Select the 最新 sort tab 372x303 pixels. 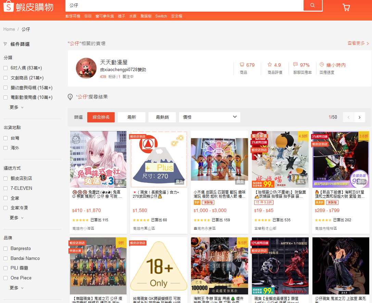click(x=131, y=117)
